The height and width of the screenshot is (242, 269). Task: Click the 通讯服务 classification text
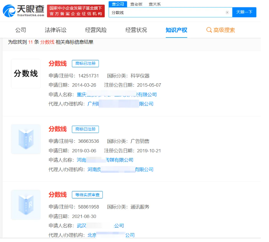pos(140,207)
